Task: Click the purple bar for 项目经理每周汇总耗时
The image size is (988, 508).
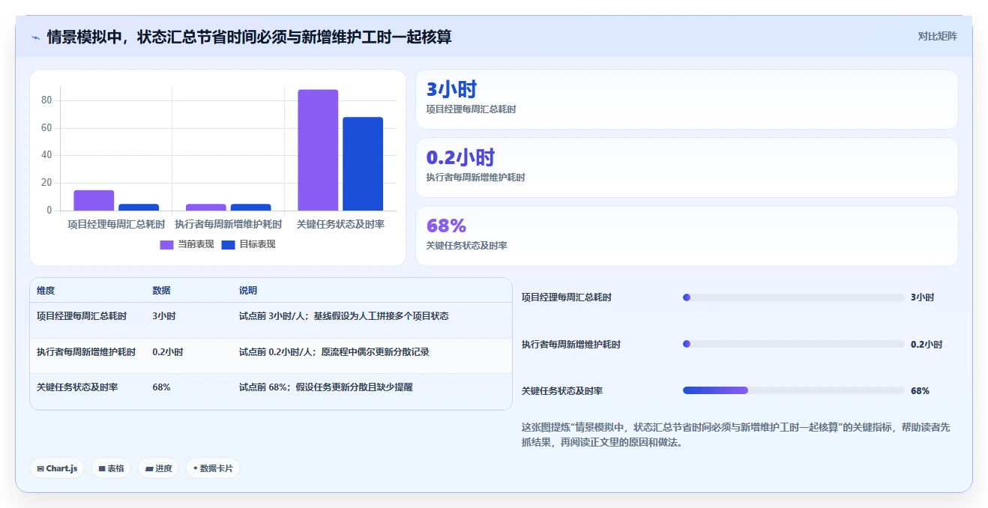Action: point(94,200)
